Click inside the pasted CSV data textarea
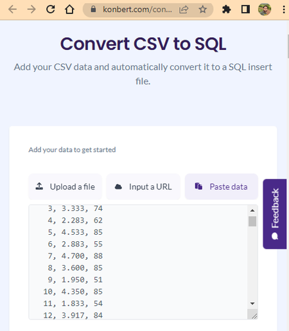 138,262
